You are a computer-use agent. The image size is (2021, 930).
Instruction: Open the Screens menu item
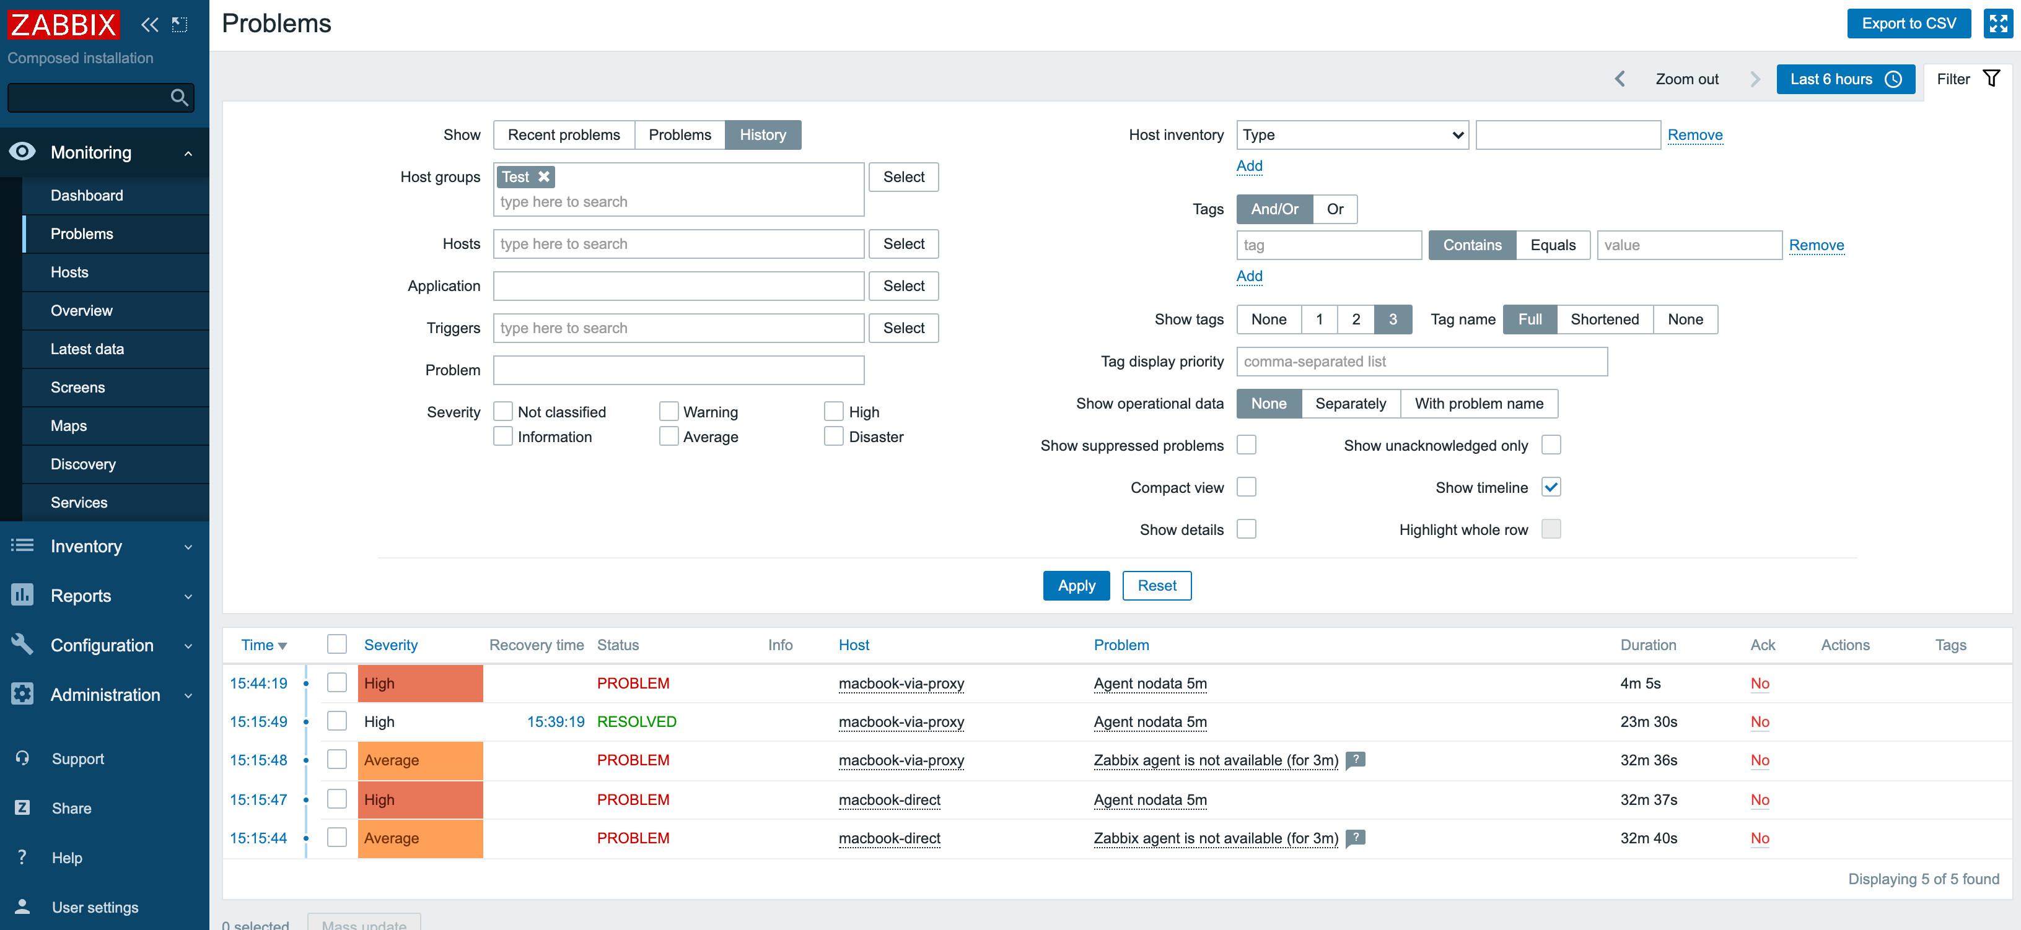point(115,388)
